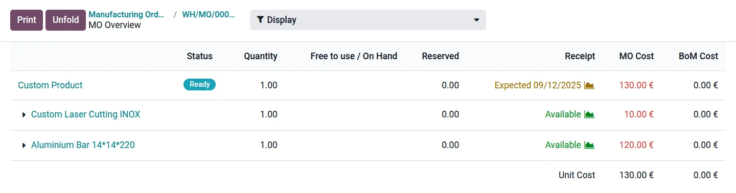Unfold all overview lines
The height and width of the screenshot is (193, 736).
pyautogui.click(x=65, y=20)
